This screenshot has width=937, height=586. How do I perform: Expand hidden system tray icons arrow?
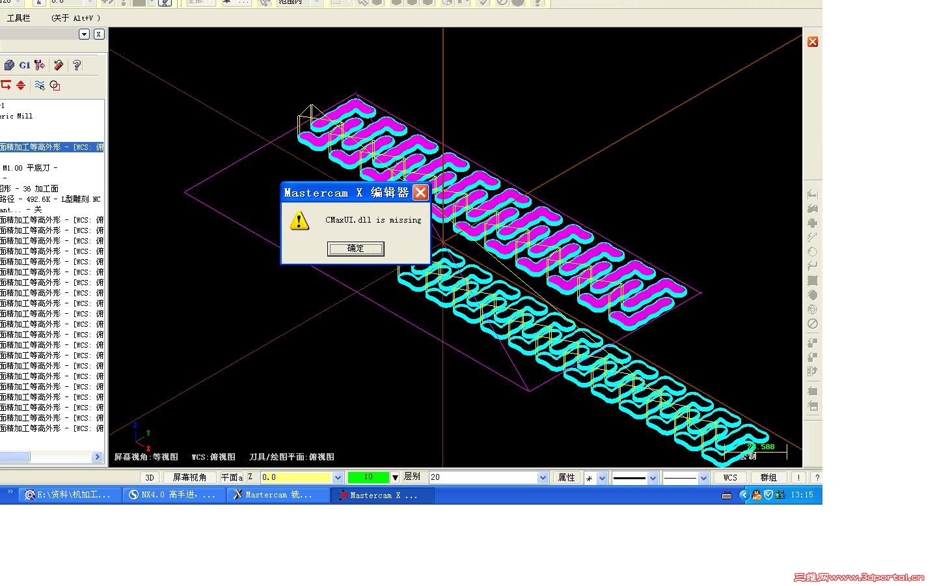(744, 495)
